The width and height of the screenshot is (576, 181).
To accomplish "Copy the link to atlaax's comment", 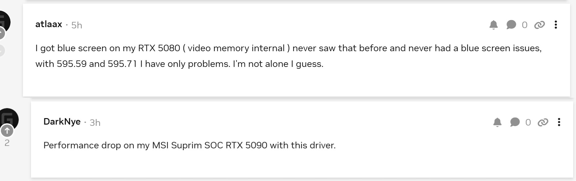I will tap(539, 25).
